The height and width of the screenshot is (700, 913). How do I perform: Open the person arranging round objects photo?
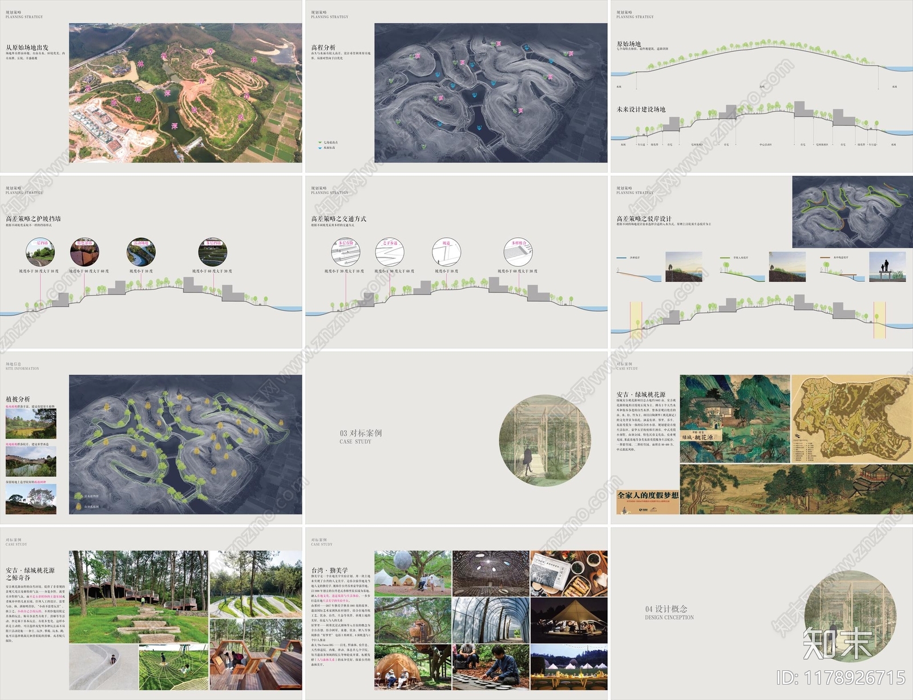[x=491, y=667]
